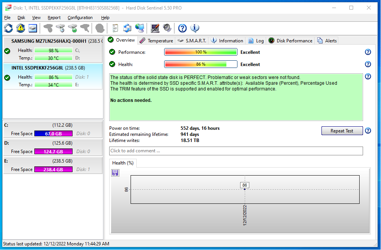Switch to the S.M.A.R.T. tab

click(x=192, y=40)
